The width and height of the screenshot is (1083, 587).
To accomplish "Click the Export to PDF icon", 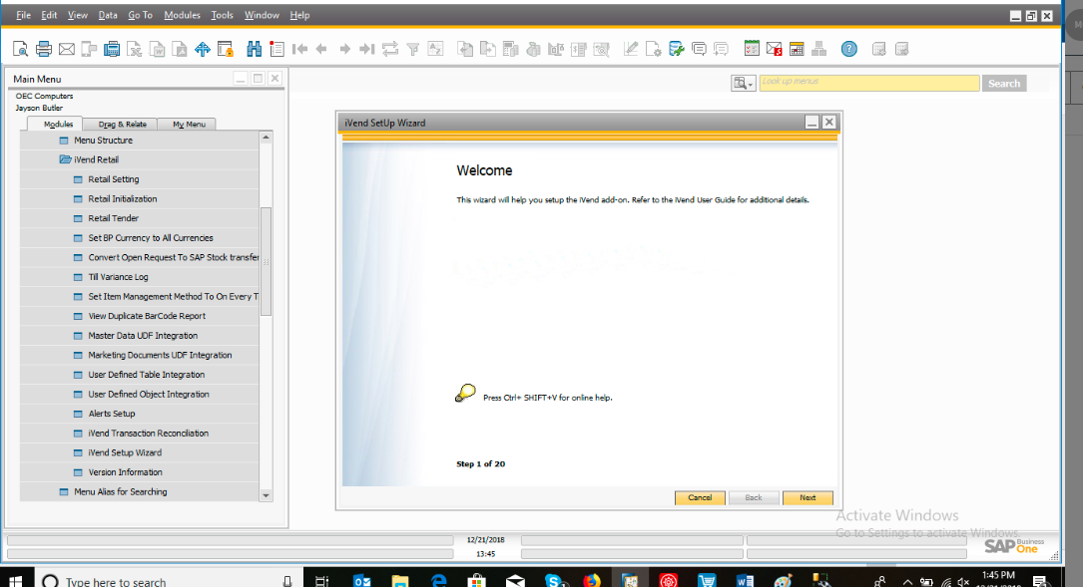I will [180, 49].
